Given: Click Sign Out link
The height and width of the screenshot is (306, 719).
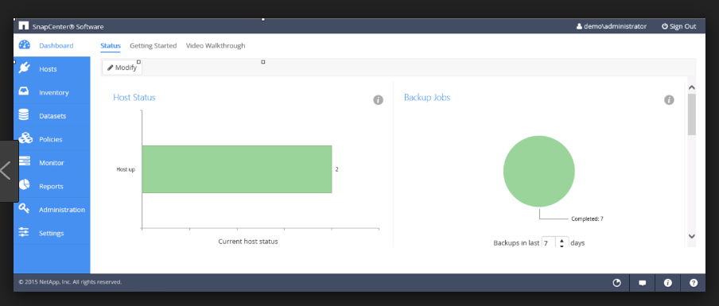Looking at the screenshot, I should (x=679, y=26).
